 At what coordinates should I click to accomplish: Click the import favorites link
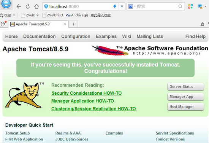click(101, 15)
